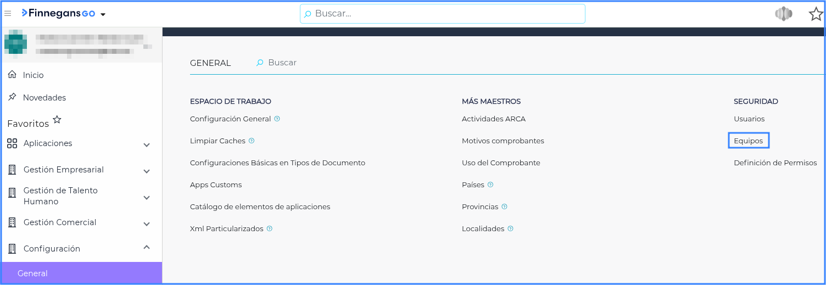Click the user avatar icon top right

pos(783,14)
